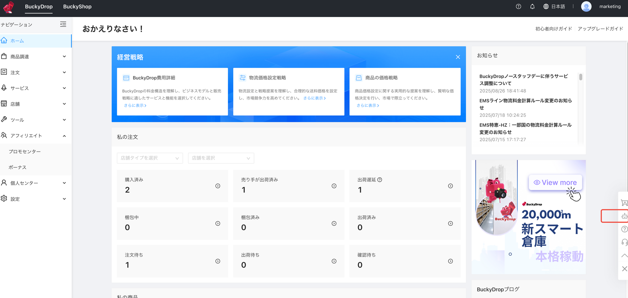Image resolution: width=628 pixels, height=298 pixels.
Task: Click the marketing user avatar
Action: tap(586, 7)
